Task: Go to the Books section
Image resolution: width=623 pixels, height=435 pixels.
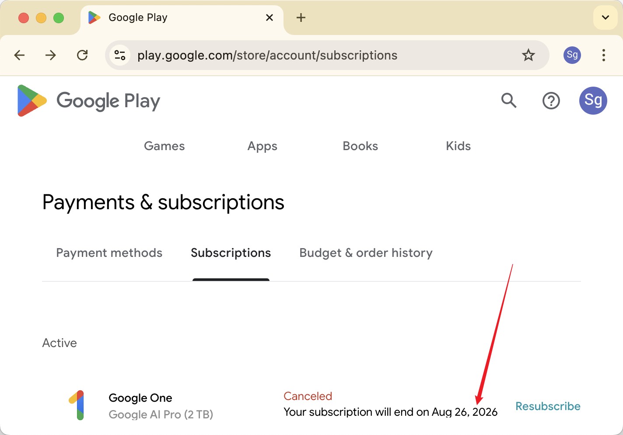Action: tap(360, 146)
